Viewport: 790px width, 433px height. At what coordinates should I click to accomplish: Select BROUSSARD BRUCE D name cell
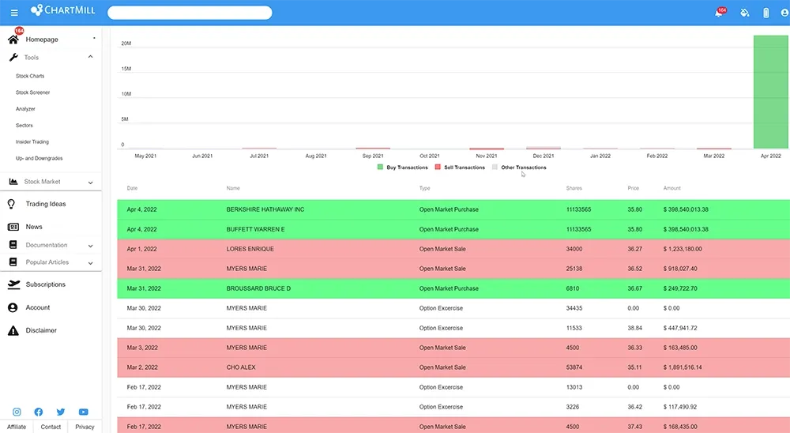click(x=258, y=288)
